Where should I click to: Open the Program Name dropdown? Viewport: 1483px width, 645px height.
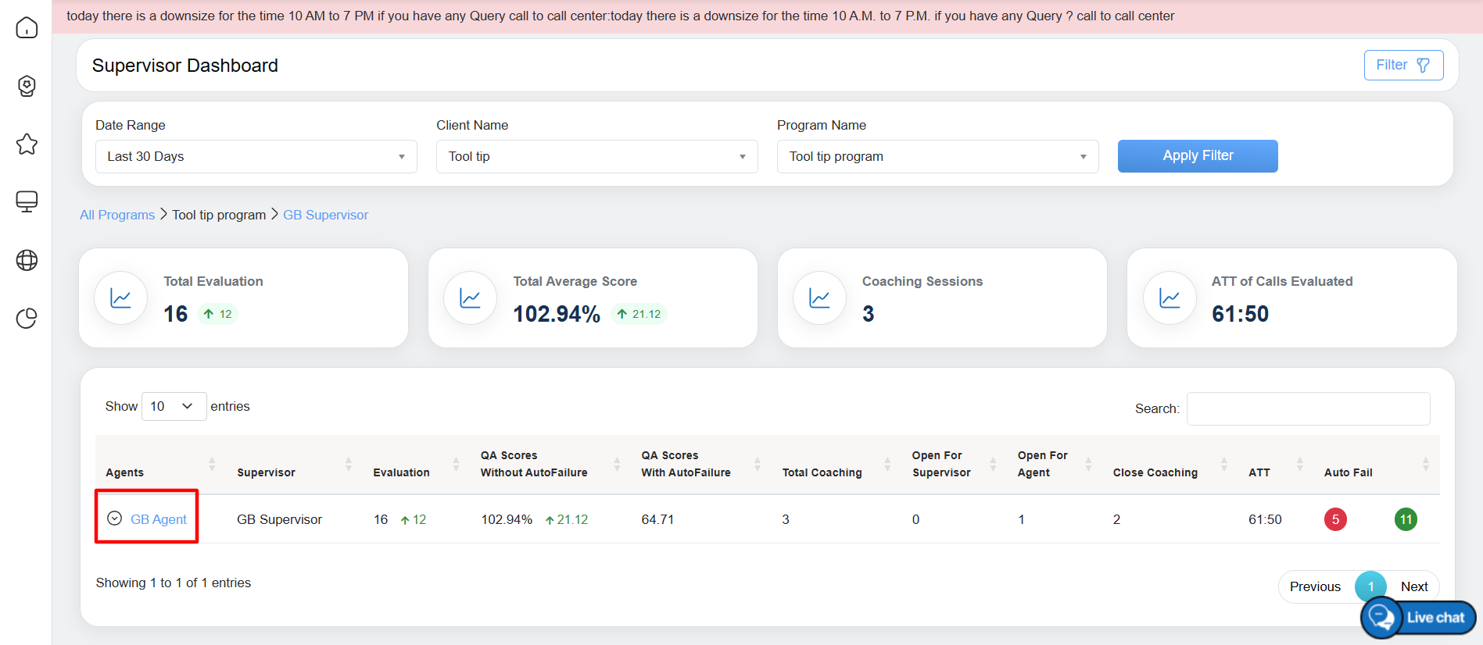(x=937, y=156)
